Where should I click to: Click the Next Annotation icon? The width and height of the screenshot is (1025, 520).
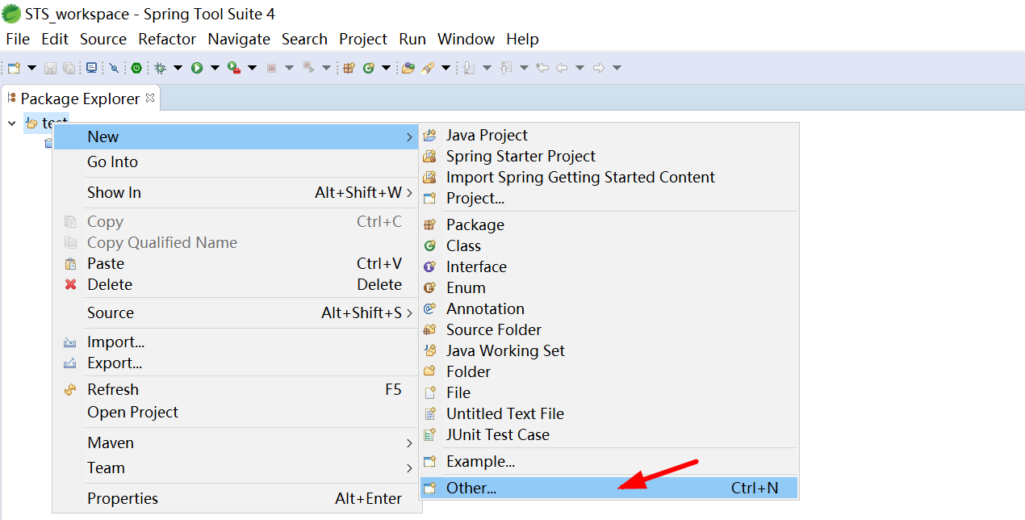tap(469, 68)
